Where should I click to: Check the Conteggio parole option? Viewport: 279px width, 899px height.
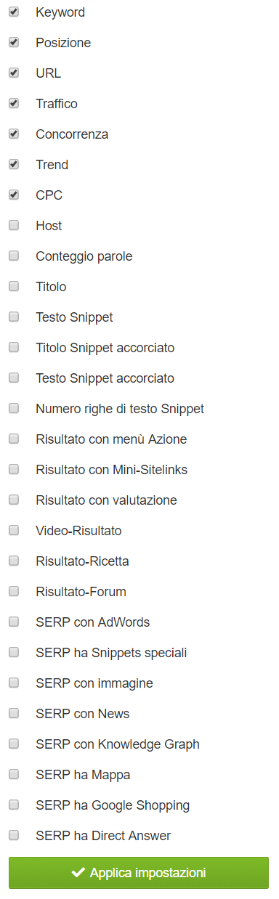14,256
